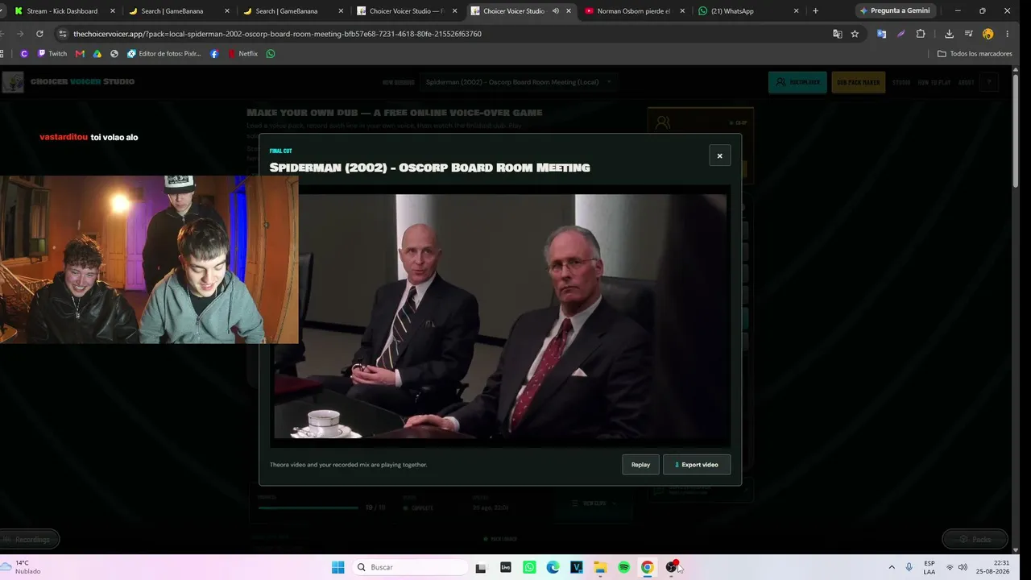Open the Packs panel button
Screen dimensions: 1031x580
975,539
